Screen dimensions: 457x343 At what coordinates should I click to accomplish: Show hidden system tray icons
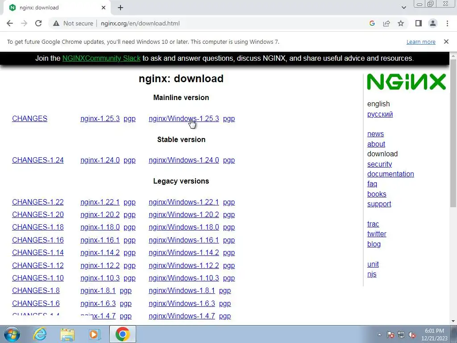coord(379,335)
